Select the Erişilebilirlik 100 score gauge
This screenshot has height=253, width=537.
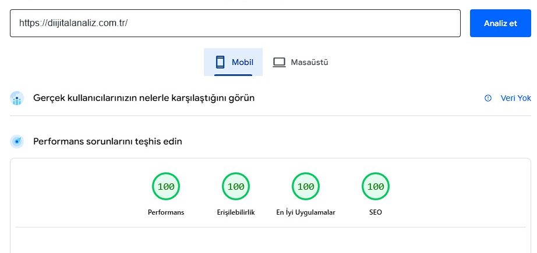coord(236,186)
